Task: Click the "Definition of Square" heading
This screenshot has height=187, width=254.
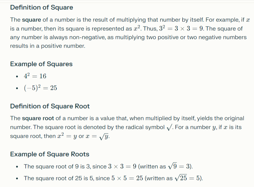Action: click(x=41, y=8)
